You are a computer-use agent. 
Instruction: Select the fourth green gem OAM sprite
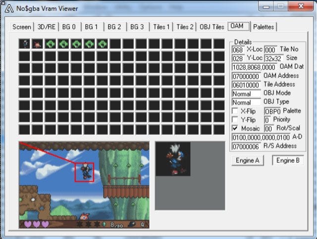click(89, 44)
